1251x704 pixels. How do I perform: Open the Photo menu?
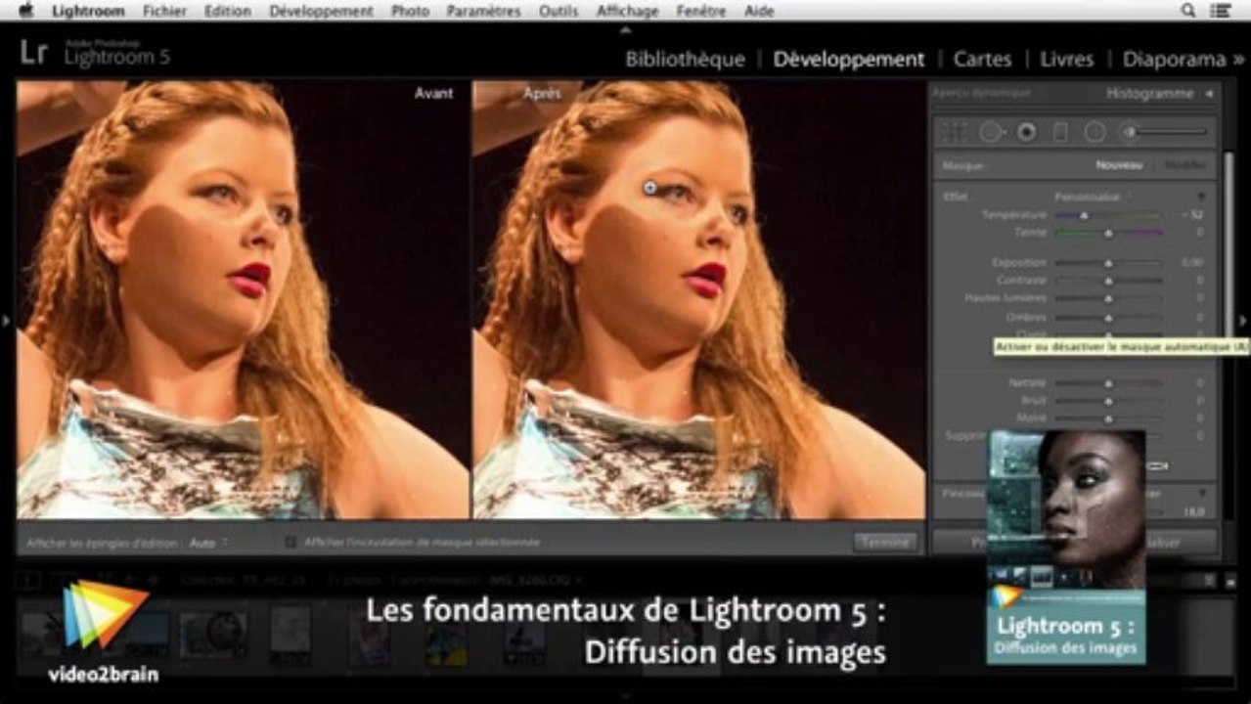point(410,11)
